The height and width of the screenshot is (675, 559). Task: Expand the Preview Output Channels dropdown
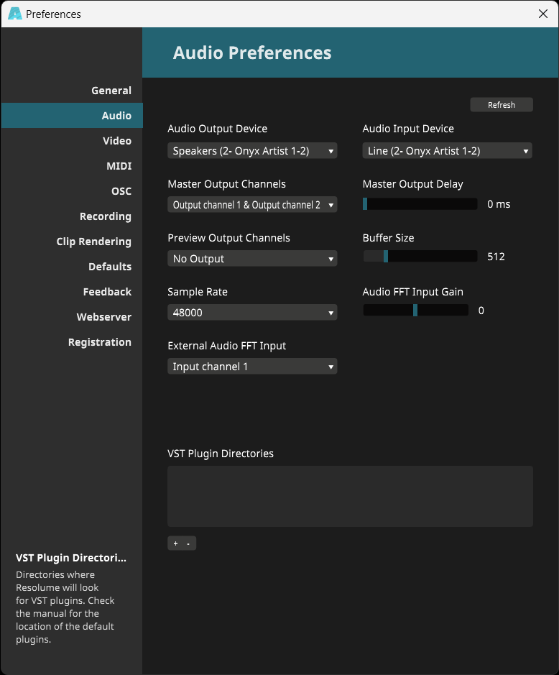[252, 259]
